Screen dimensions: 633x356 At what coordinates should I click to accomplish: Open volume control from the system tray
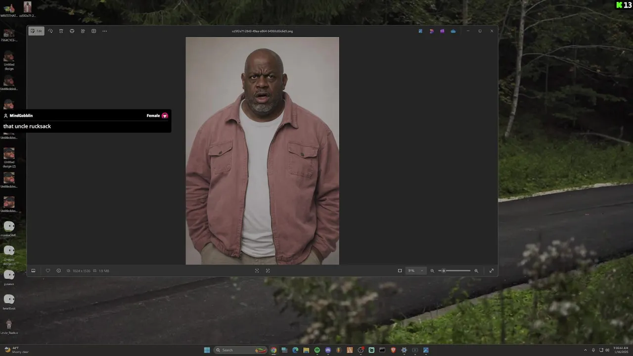click(x=607, y=350)
